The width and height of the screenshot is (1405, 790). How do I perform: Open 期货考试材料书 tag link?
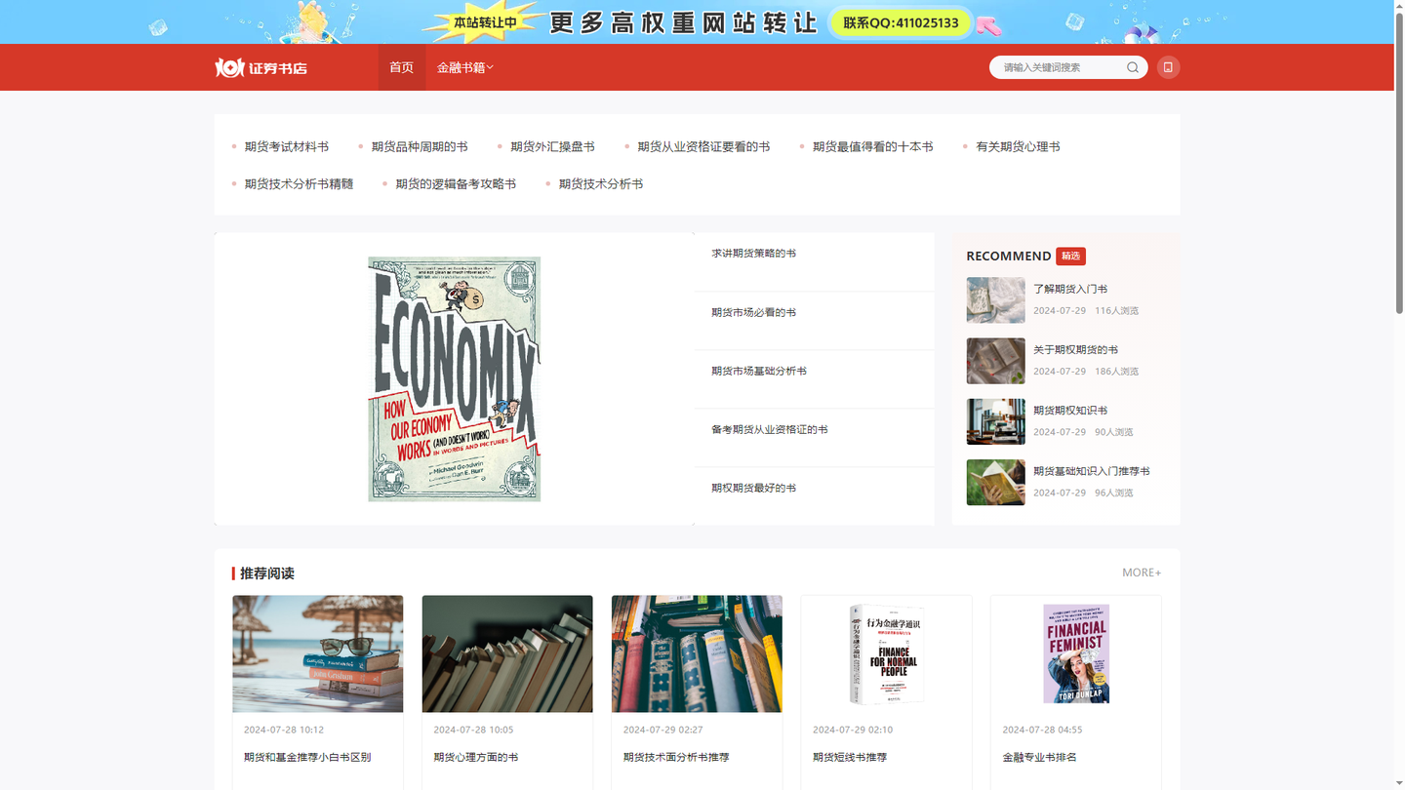tap(286, 146)
